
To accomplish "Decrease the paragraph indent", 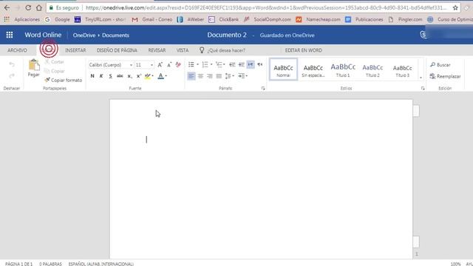I will [x=232, y=64].
